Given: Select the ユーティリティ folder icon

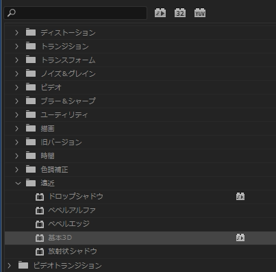Looking at the screenshot, I should click(31, 114).
